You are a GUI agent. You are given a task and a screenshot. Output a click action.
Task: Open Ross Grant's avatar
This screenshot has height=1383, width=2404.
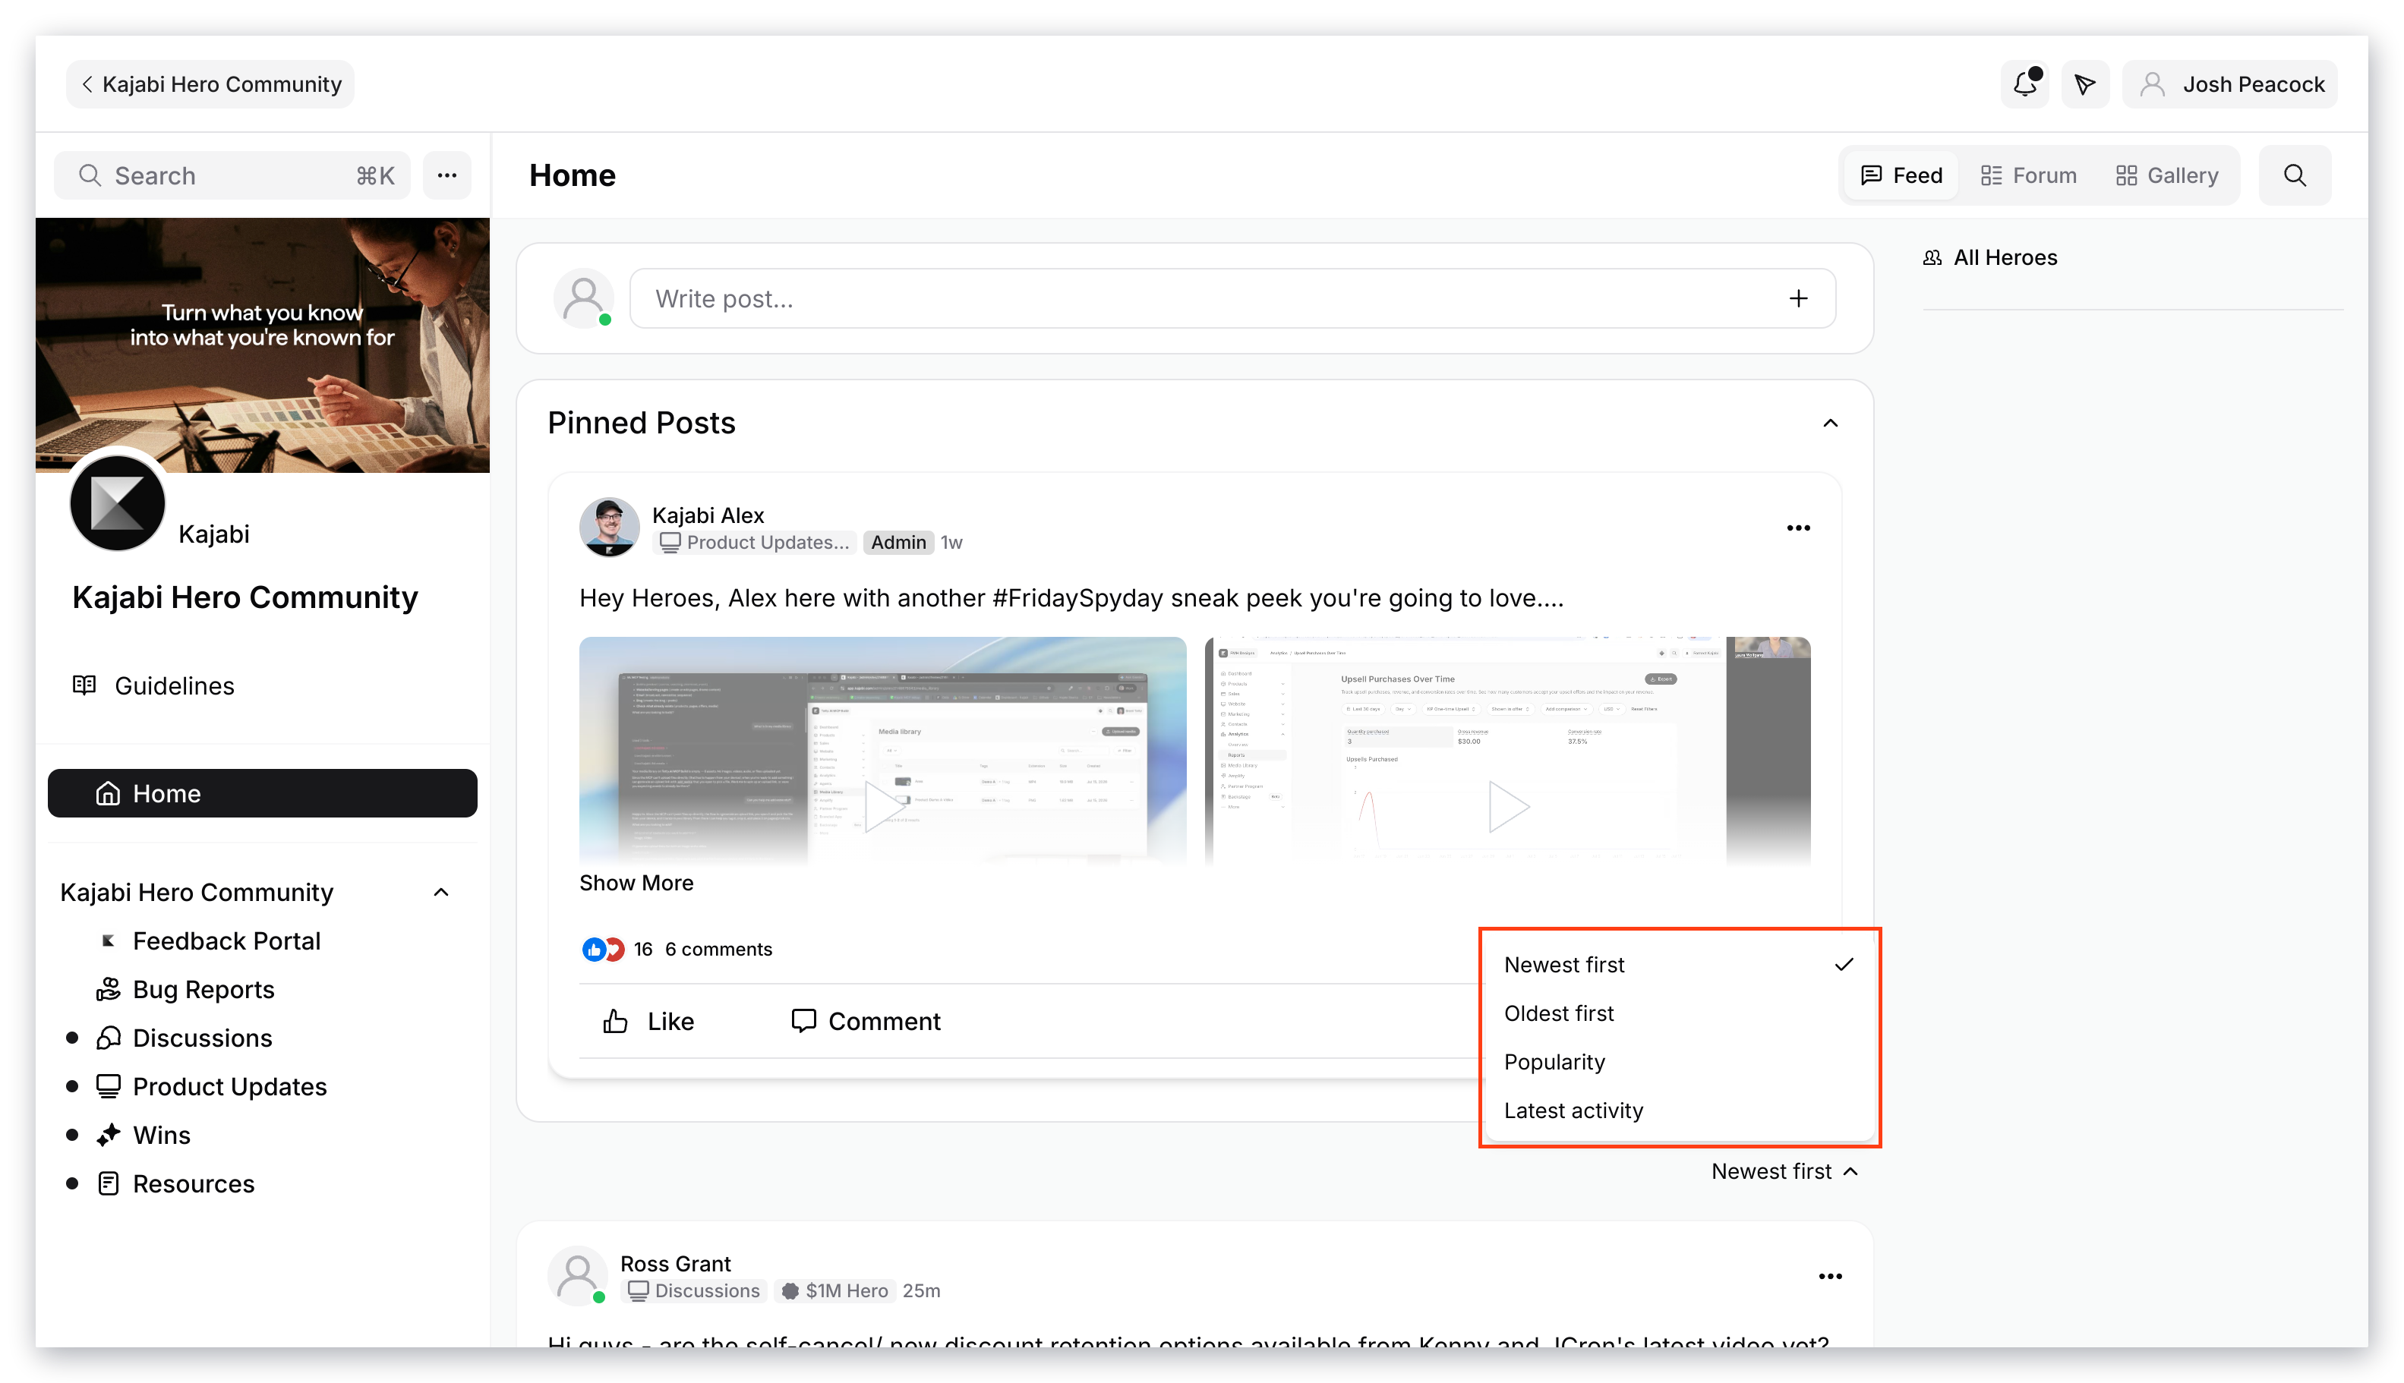pos(578,1276)
